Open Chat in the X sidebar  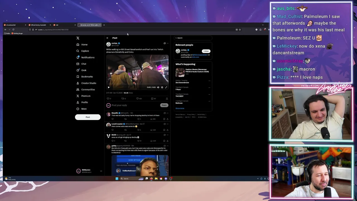tap(81, 64)
